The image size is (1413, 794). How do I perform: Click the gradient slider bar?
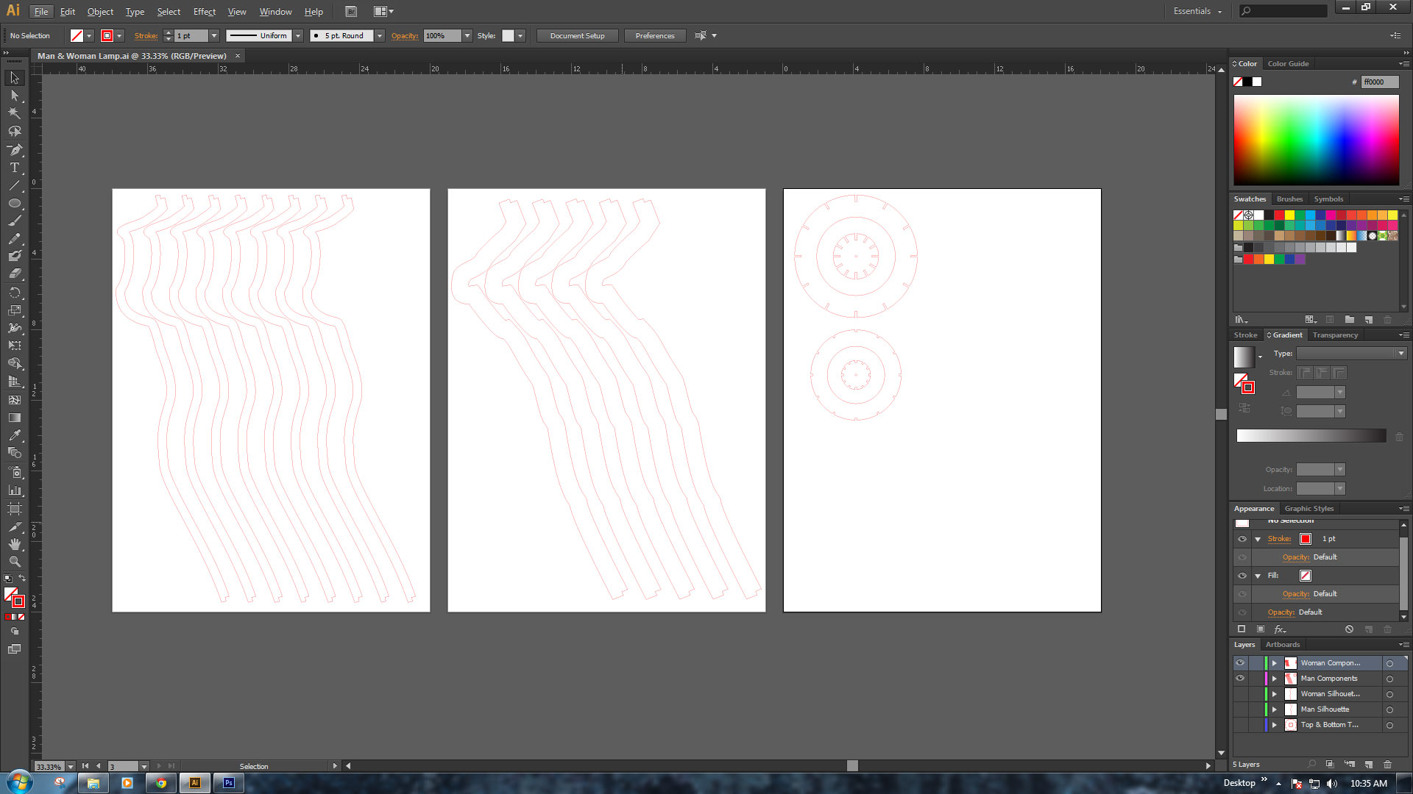tap(1311, 436)
